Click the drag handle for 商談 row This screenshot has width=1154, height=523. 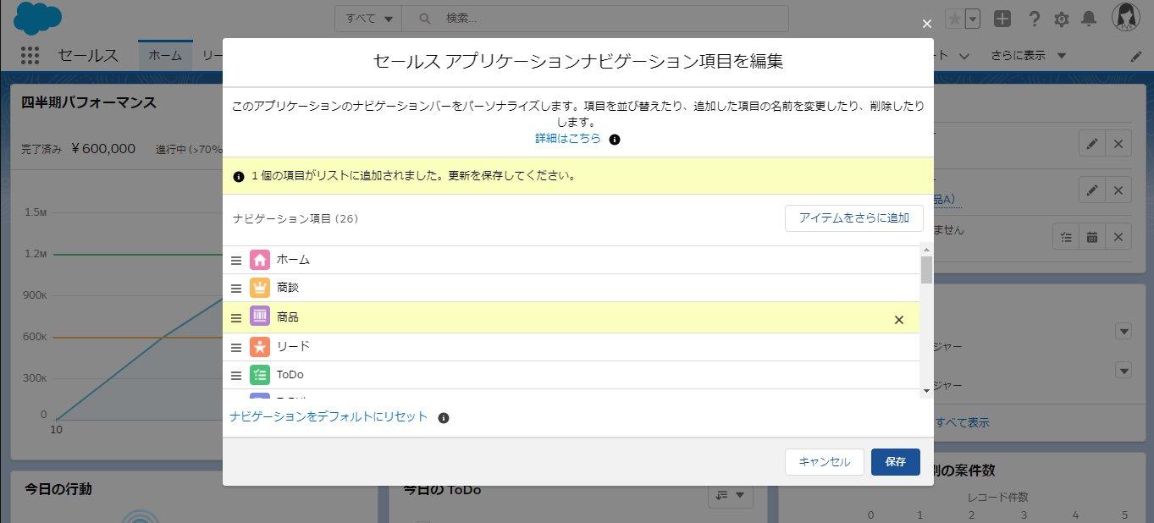tap(236, 289)
